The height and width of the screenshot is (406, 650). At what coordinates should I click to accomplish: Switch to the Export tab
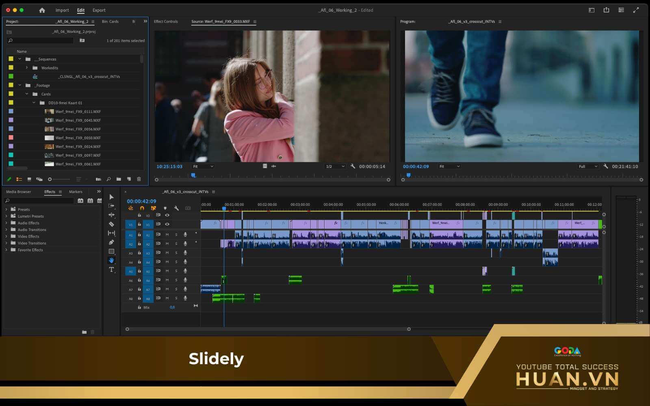tap(99, 10)
